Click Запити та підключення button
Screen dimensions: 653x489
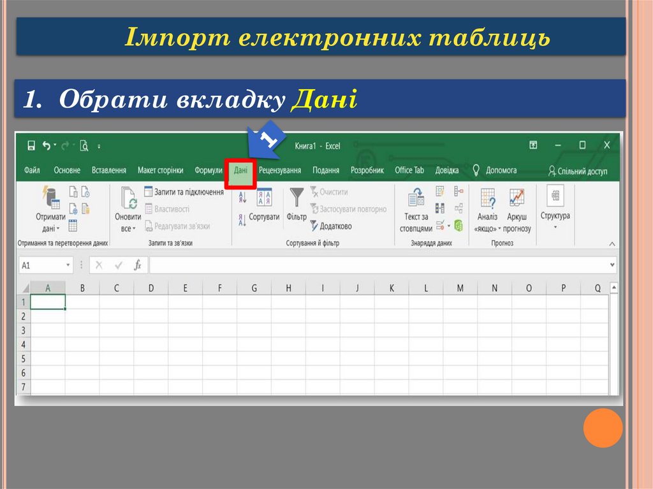tap(184, 192)
